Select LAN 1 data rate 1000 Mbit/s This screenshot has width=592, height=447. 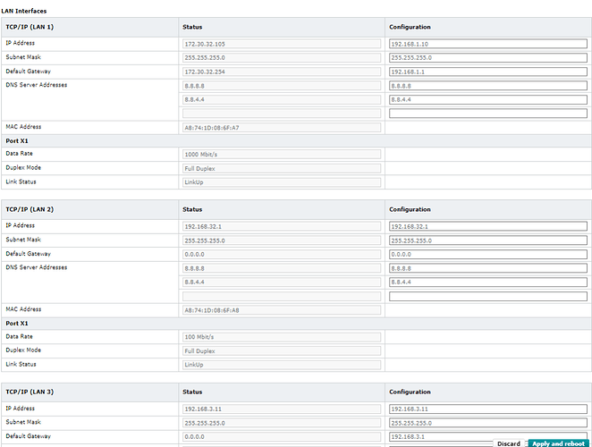click(282, 154)
